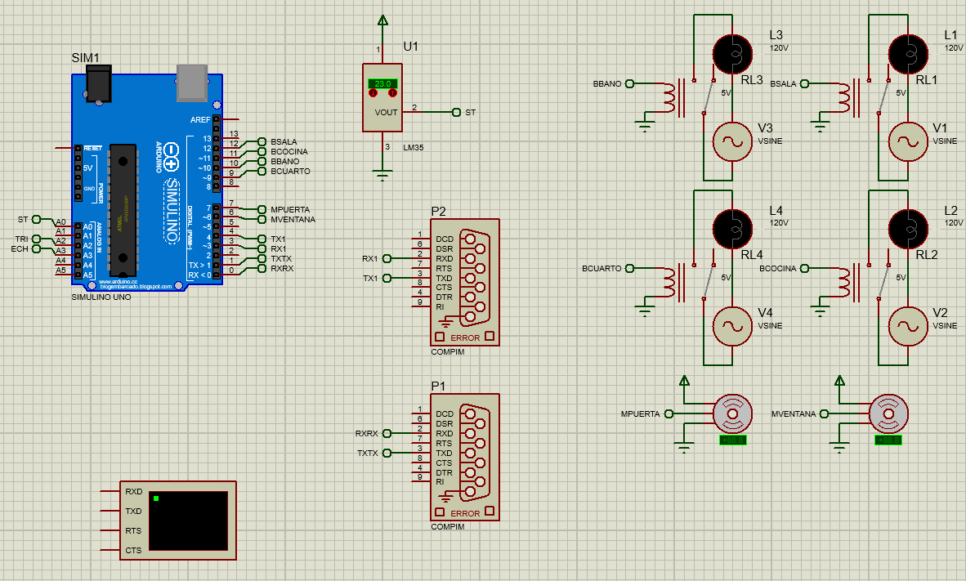
Task: Select the LM35 23.0 temperature display
Action: (x=382, y=84)
